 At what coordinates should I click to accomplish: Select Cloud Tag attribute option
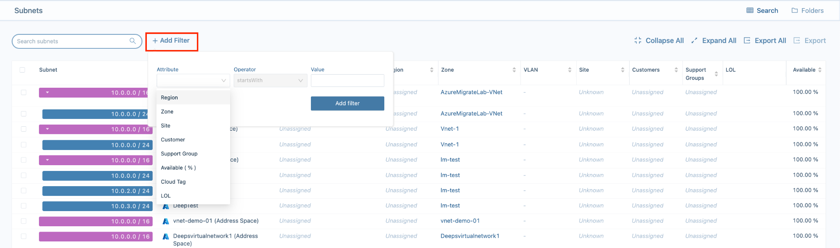click(193, 182)
